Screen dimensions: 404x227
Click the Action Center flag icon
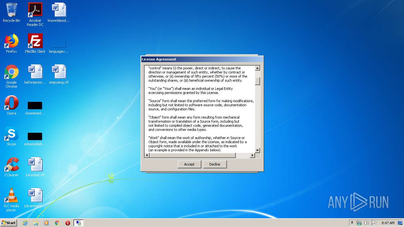[374, 223]
